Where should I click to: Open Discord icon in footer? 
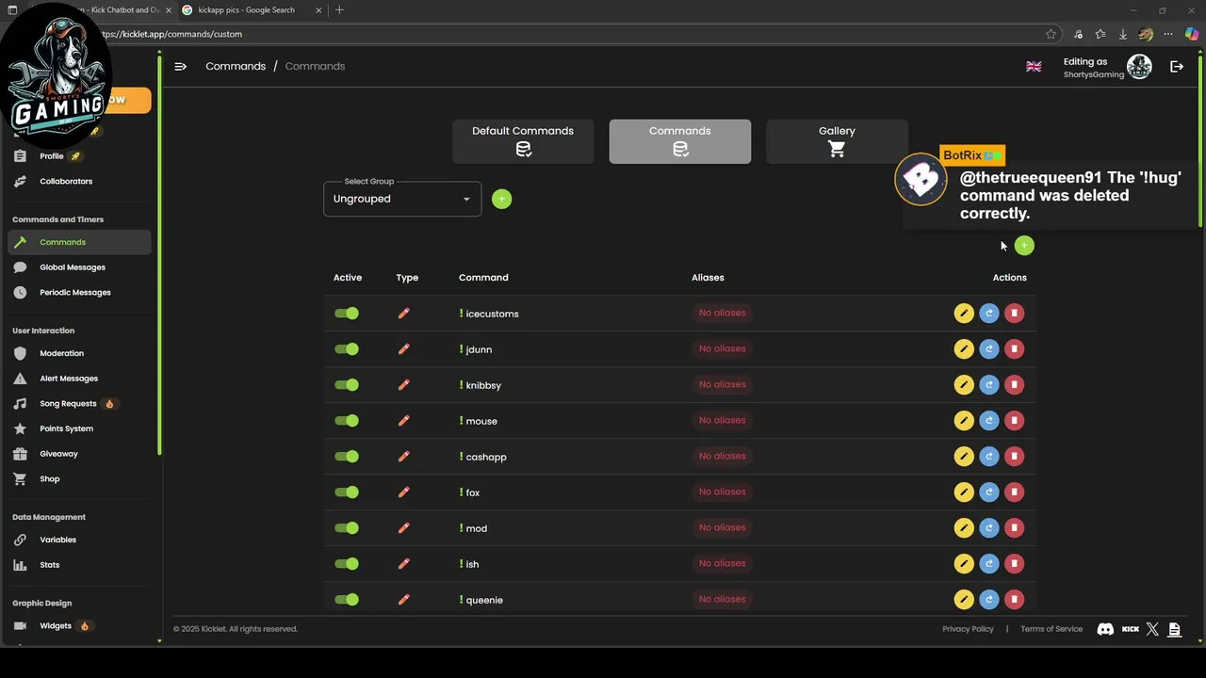point(1105,629)
